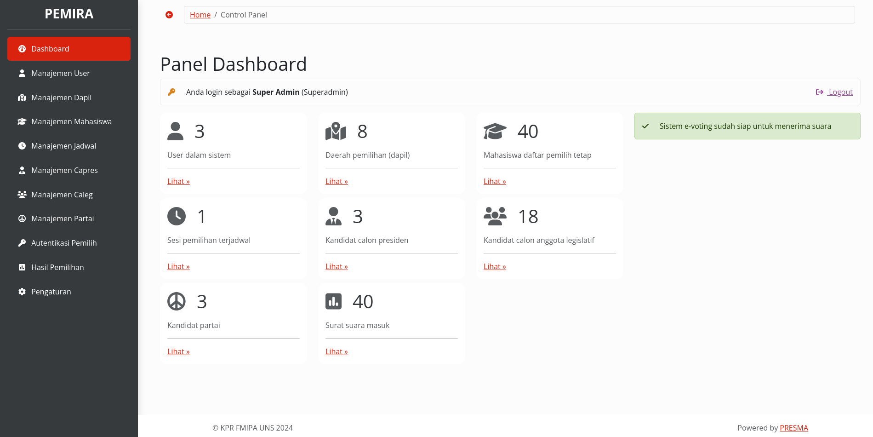Click the red back arrow icon
This screenshot has width=873, height=437.
click(x=169, y=15)
